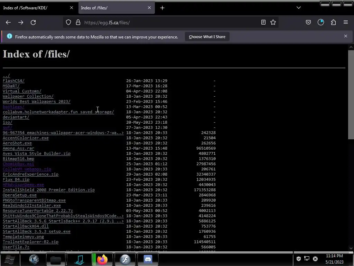The image size is (354, 266).
Task: Open the Windows Start button
Action: click(x=9, y=259)
